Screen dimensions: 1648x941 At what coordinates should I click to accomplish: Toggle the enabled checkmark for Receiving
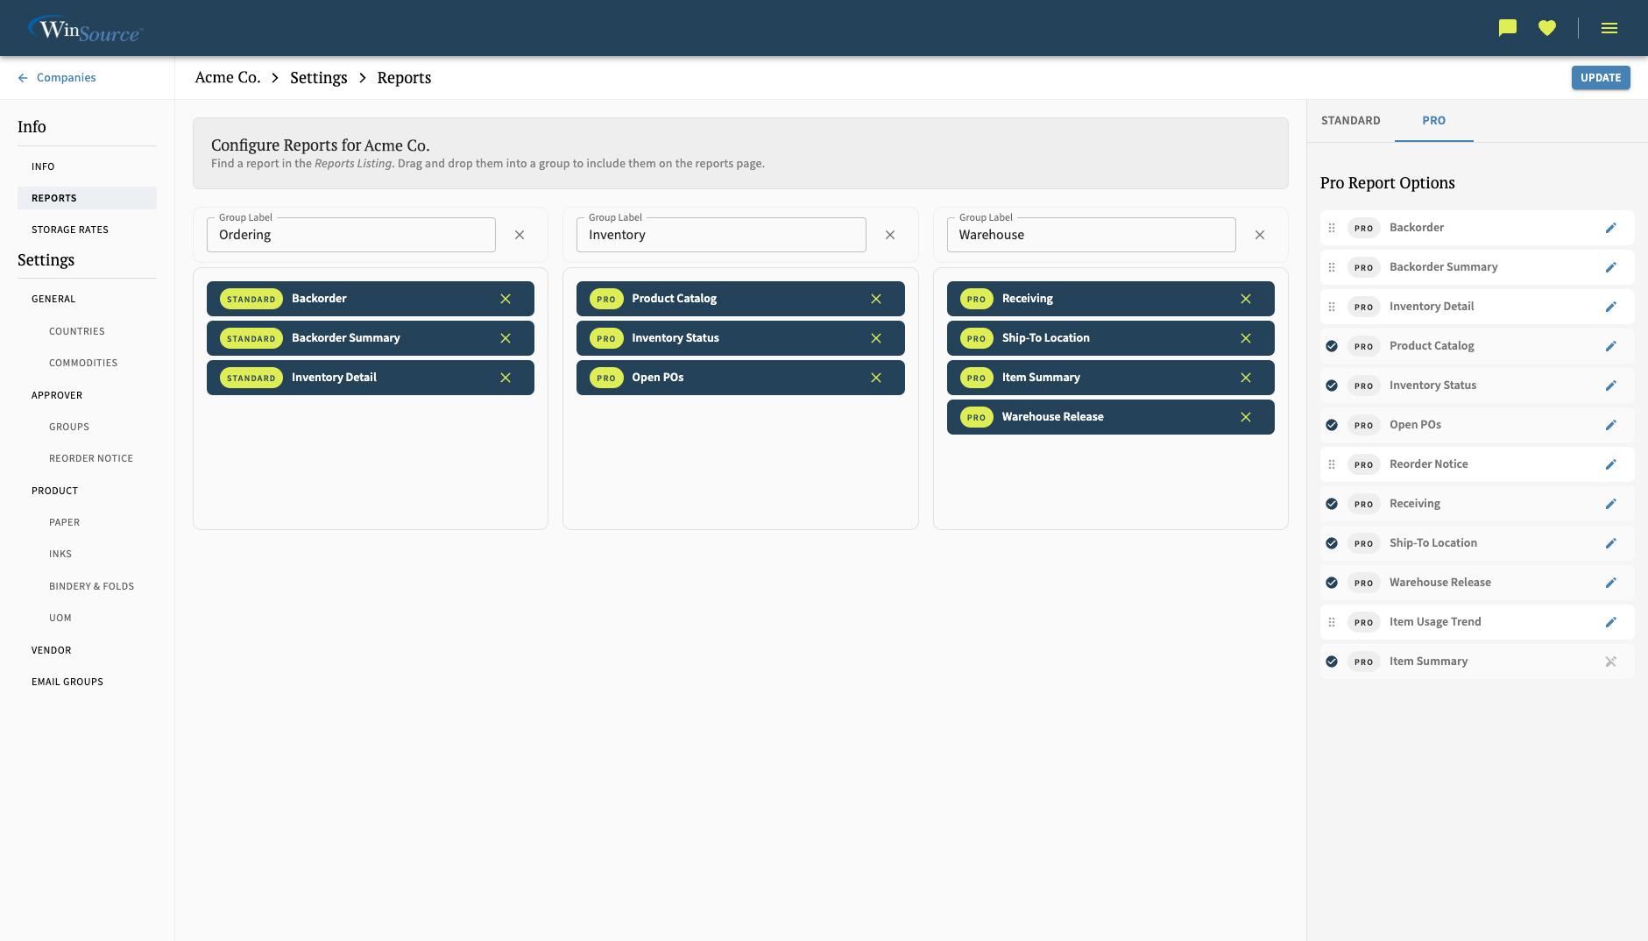[1332, 504]
